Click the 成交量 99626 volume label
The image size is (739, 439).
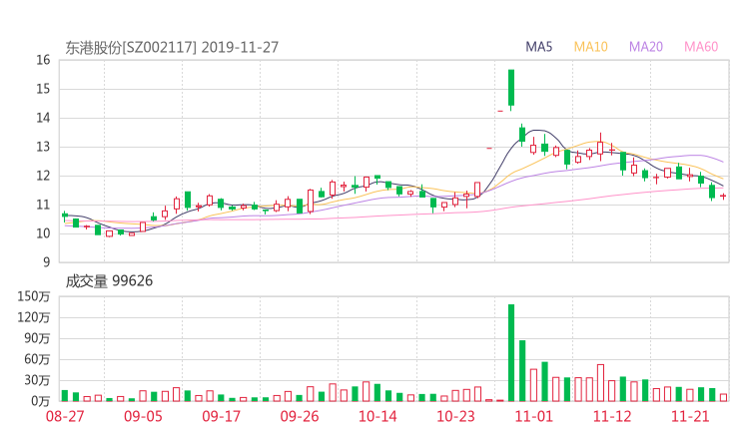pyautogui.click(x=109, y=281)
